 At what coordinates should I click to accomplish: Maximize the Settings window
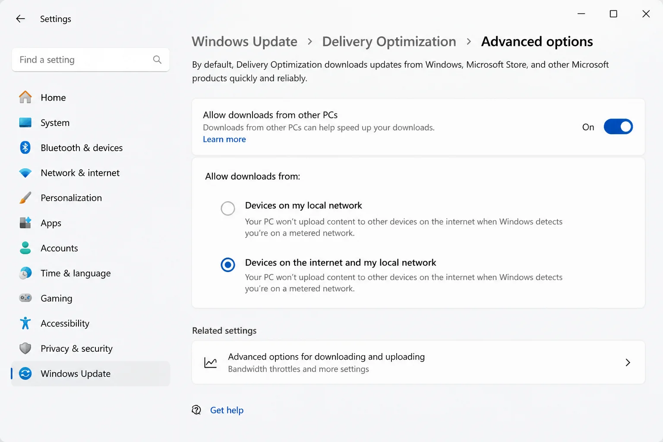(613, 14)
